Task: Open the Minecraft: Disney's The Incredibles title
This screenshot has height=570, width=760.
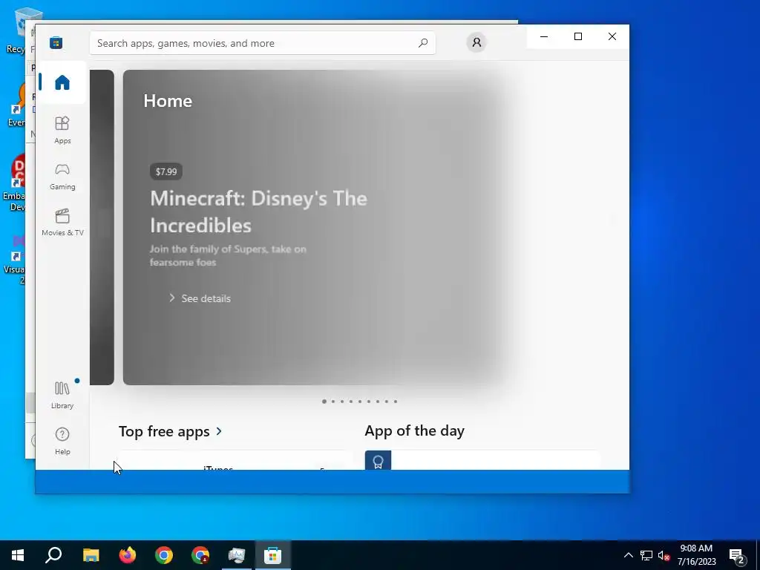Action: click(x=258, y=212)
